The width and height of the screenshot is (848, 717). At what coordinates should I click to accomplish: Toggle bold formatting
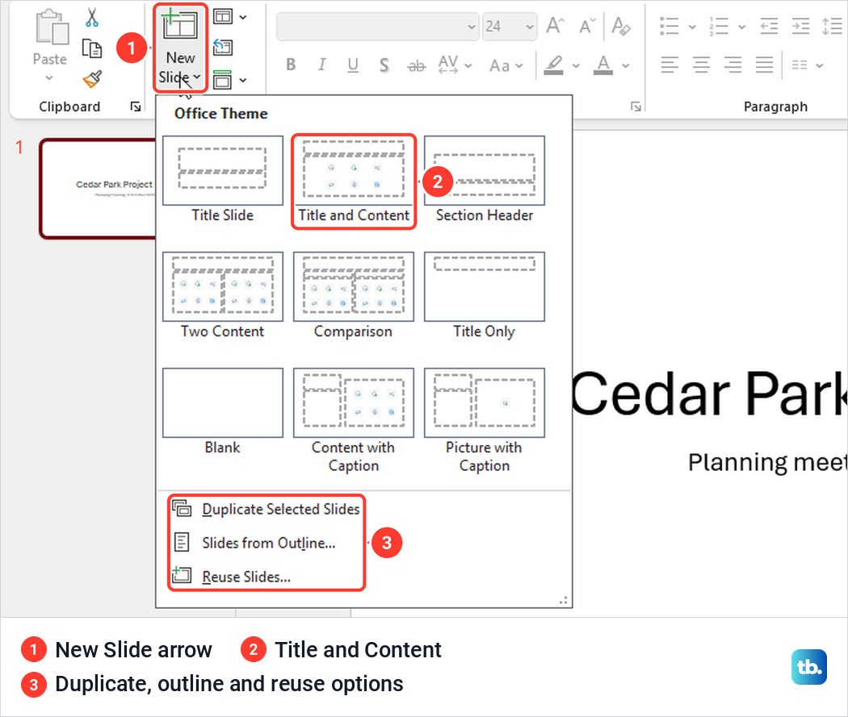click(291, 65)
